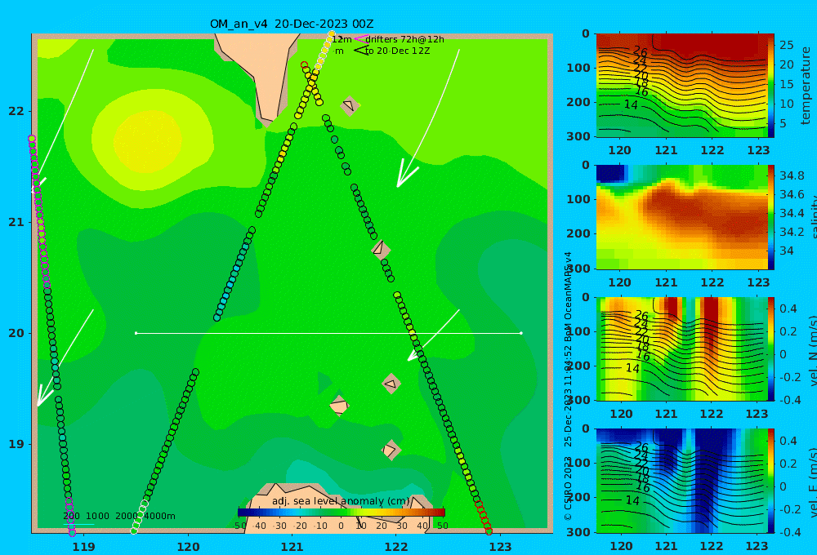Click the sea level anomaly color bar

click(x=342, y=513)
